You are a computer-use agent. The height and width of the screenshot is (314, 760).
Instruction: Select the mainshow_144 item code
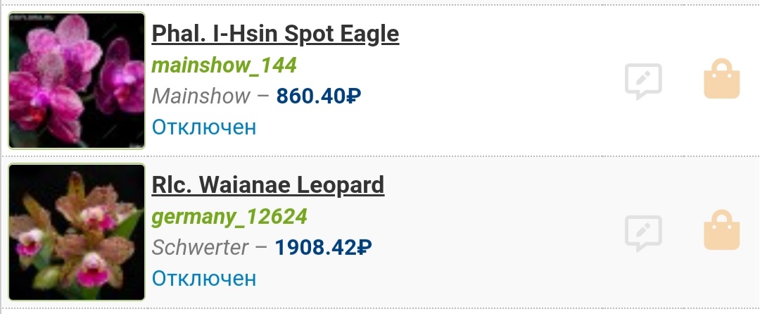tap(224, 65)
